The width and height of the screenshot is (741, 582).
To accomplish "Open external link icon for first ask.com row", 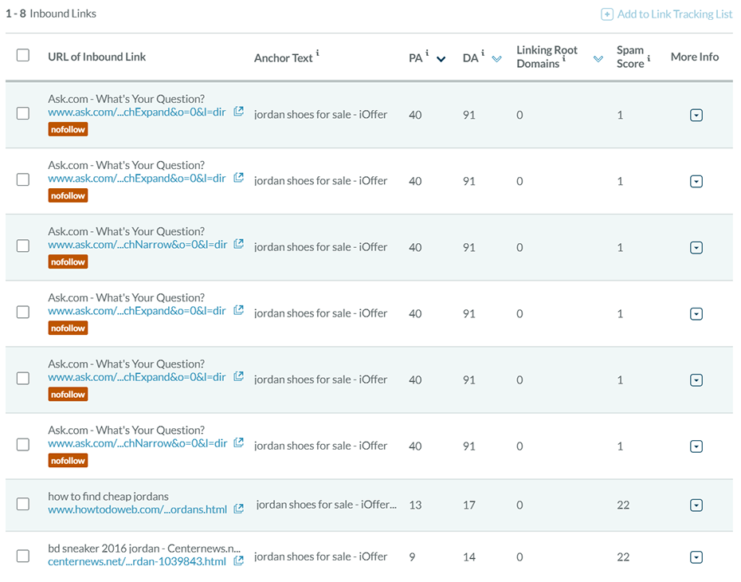I will [239, 111].
